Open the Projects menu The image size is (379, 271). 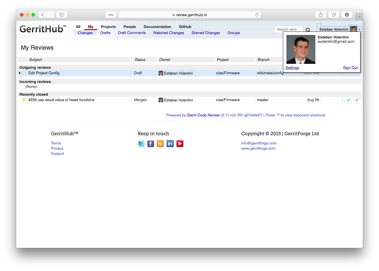[x=108, y=27]
